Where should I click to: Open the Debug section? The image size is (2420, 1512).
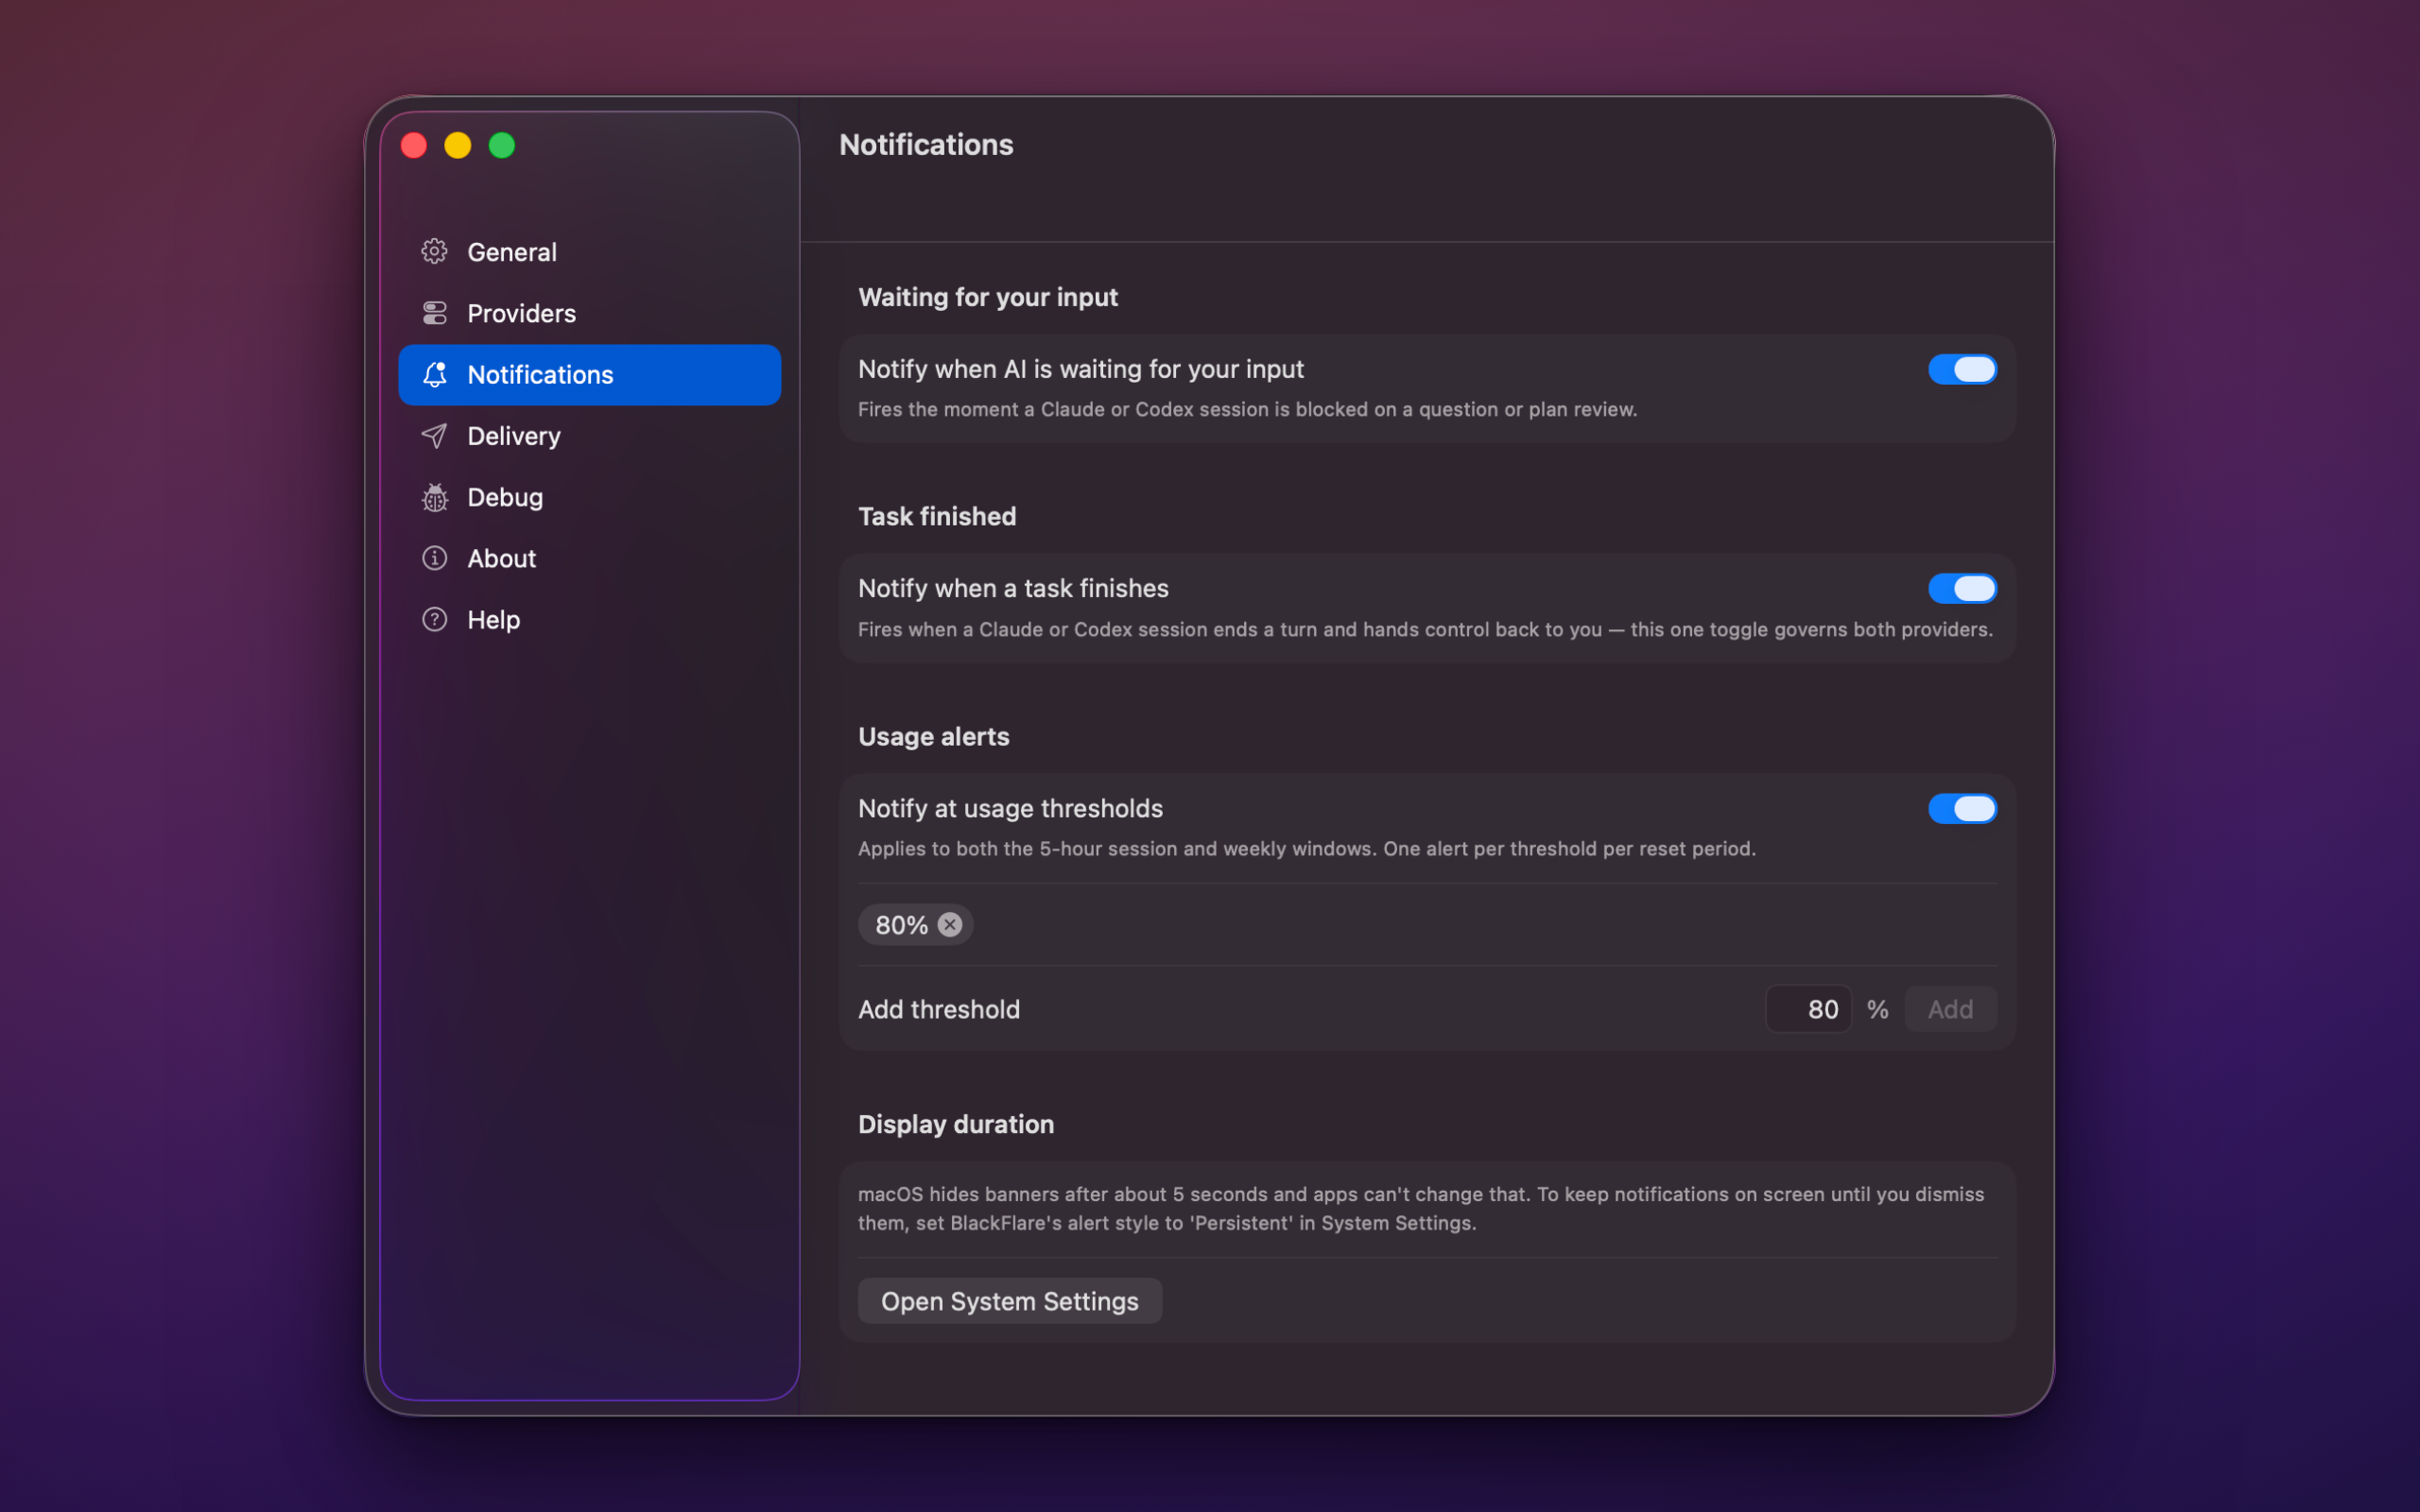click(589, 497)
